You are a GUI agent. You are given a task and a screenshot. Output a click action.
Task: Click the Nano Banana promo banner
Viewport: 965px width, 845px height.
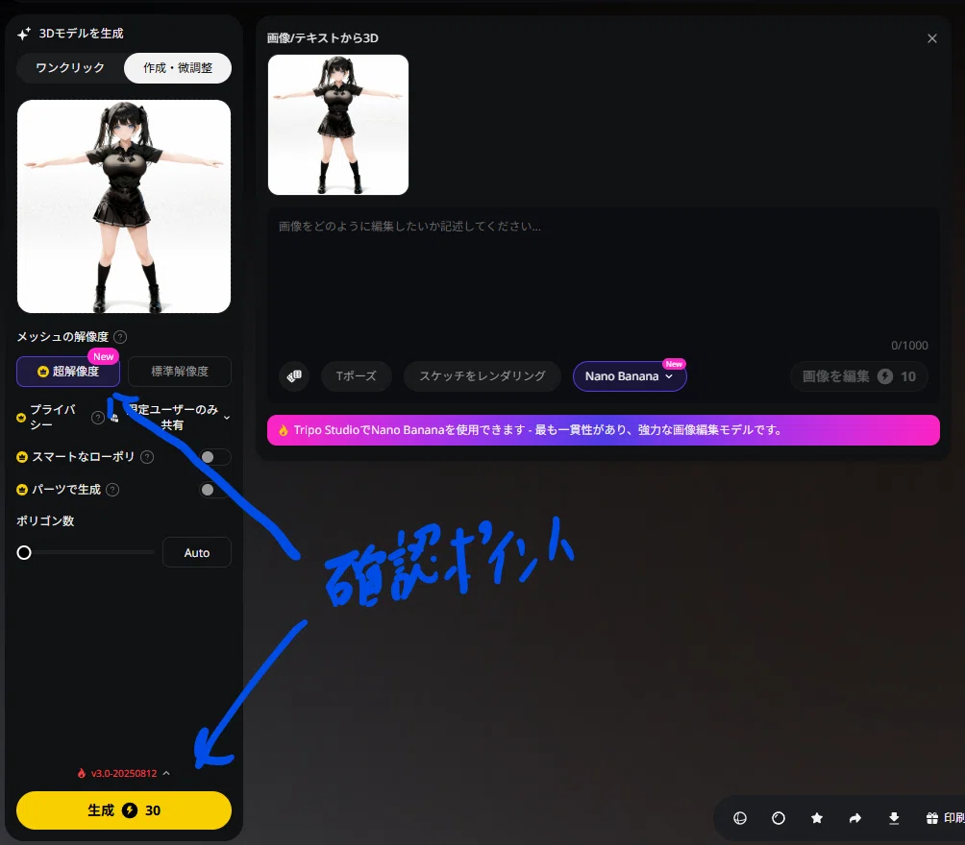point(604,430)
